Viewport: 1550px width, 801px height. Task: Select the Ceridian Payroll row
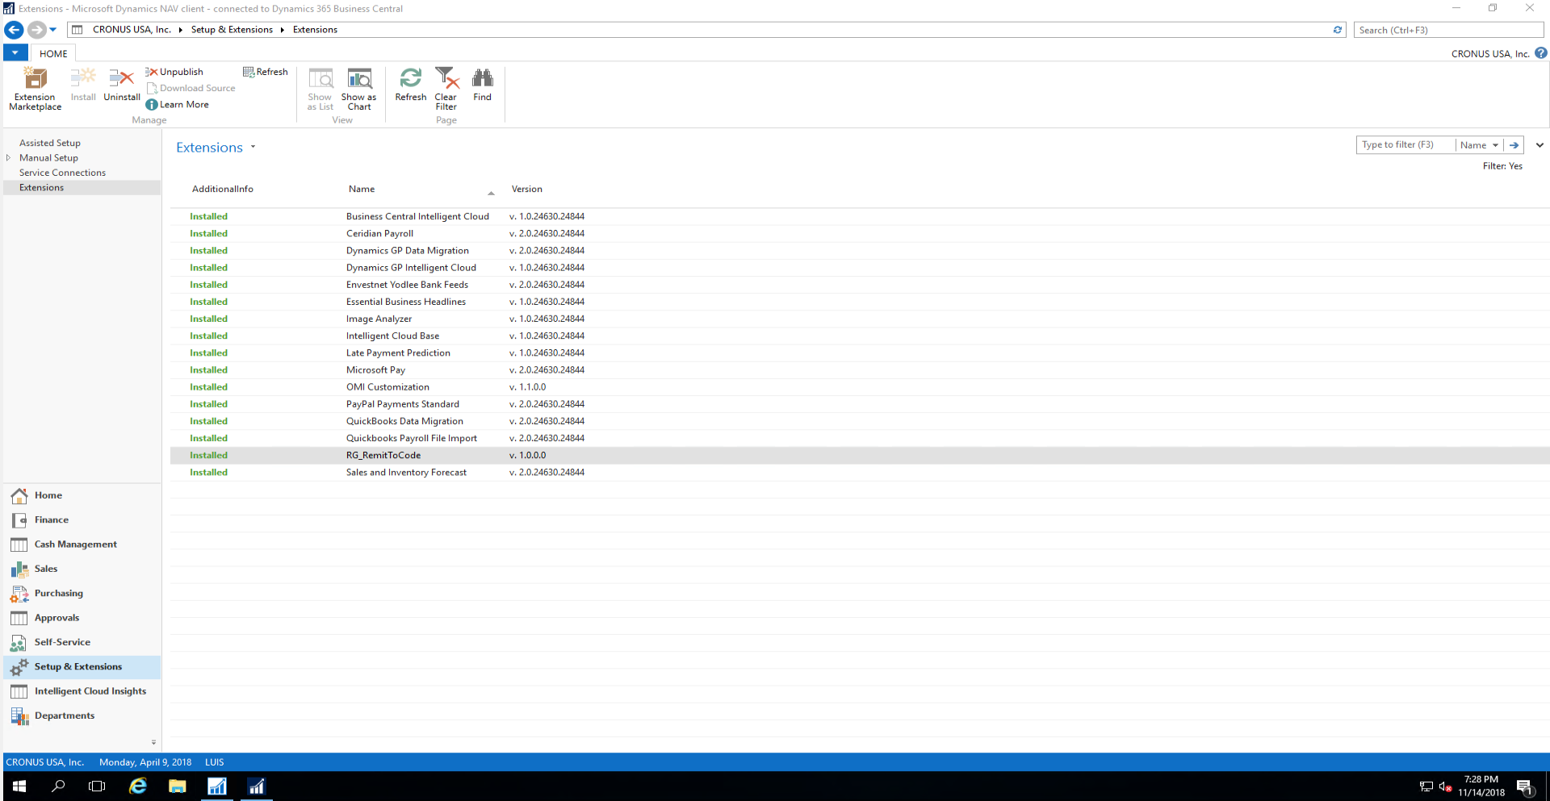pyautogui.click(x=860, y=233)
